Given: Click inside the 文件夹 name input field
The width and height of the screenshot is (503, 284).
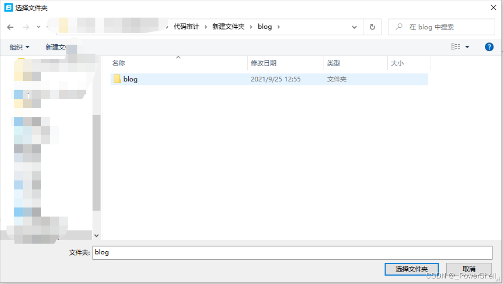Looking at the screenshot, I should pos(231,252).
